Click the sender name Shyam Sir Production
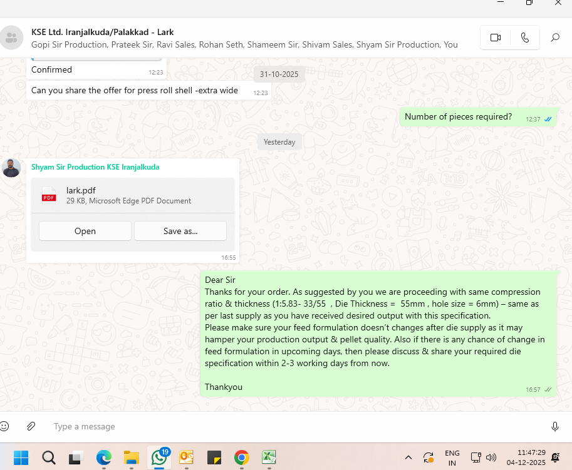The width and height of the screenshot is (572, 470). 95,167
